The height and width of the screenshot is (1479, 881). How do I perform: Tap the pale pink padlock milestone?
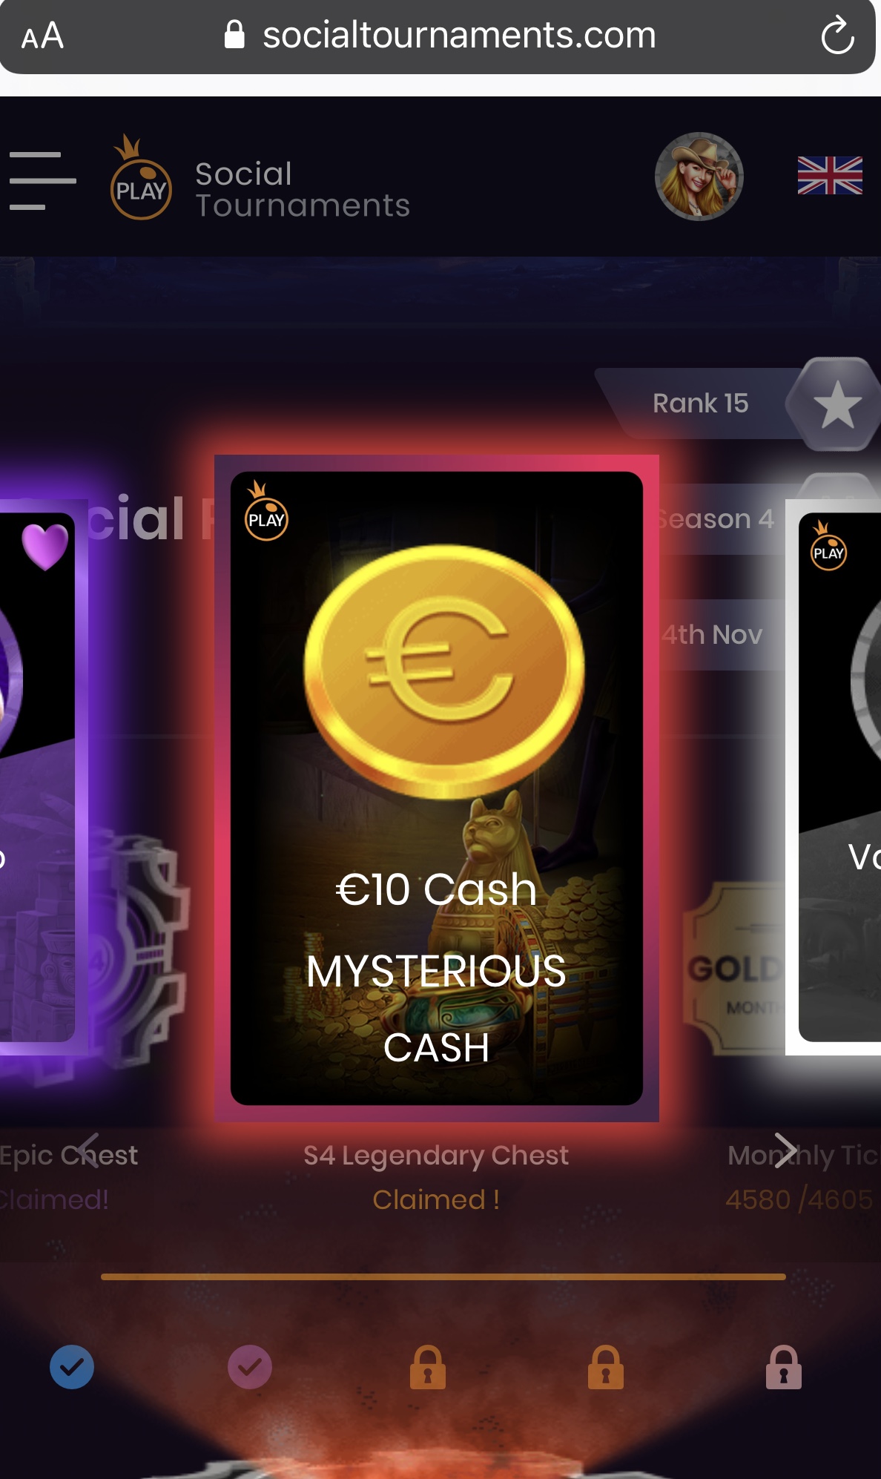coord(784,1367)
